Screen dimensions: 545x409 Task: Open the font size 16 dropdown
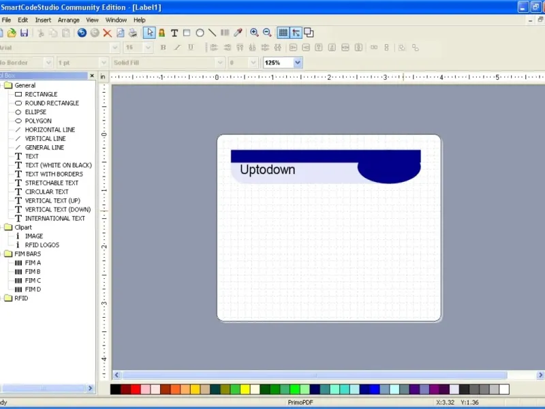tap(149, 48)
